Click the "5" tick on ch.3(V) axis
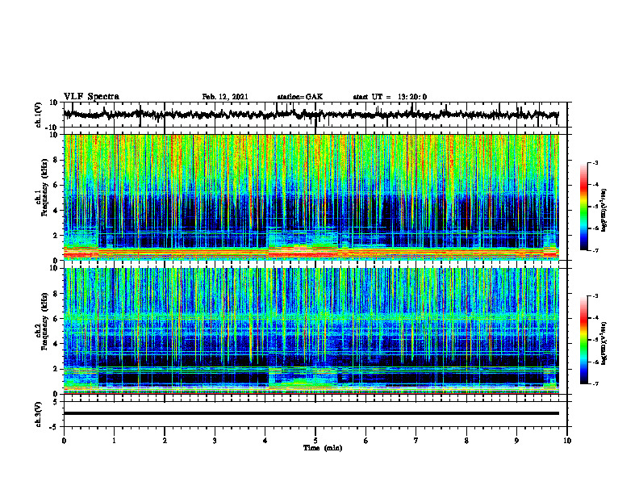Viewport: 639px width, 494px height. point(56,402)
